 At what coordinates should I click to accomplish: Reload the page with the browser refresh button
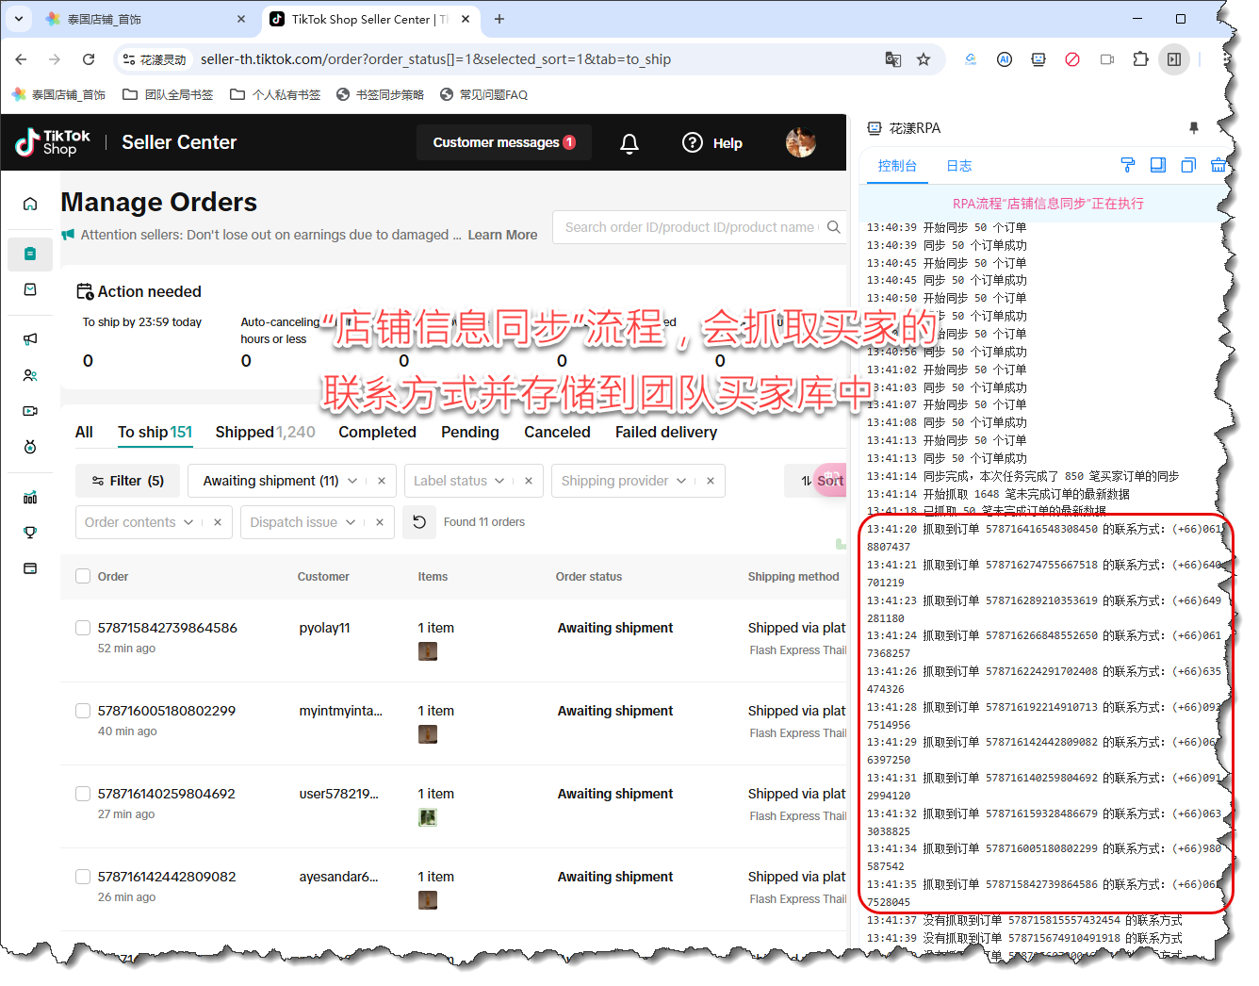[89, 59]
